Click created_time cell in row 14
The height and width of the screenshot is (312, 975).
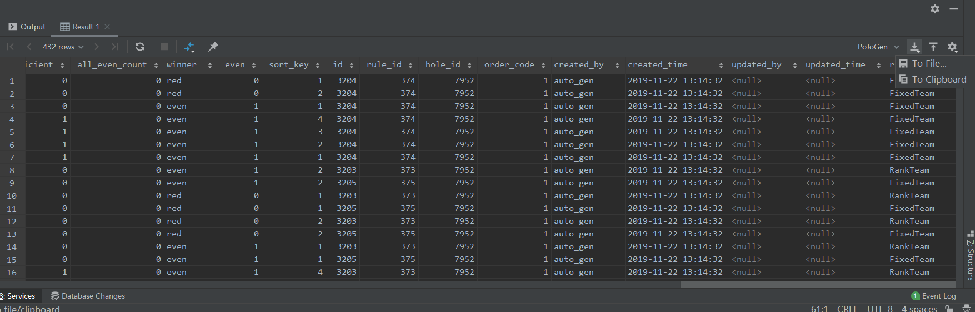(x=677, y=246)
